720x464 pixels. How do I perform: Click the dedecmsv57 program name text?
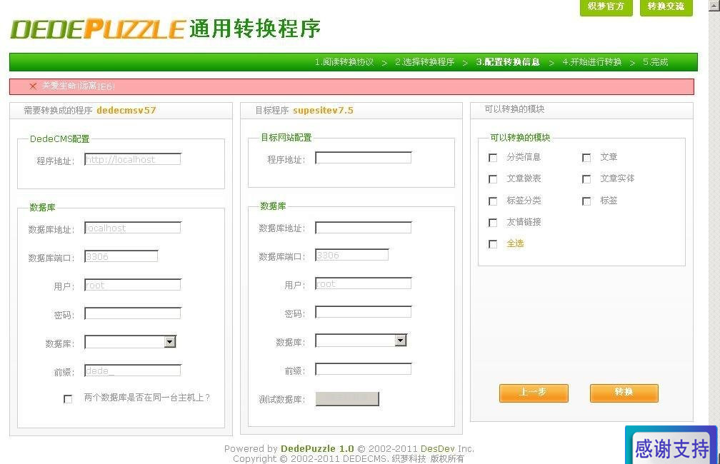(126, 110)
